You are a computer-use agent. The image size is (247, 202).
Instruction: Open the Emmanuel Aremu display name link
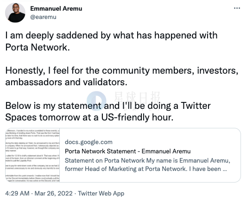pos(56,8)
